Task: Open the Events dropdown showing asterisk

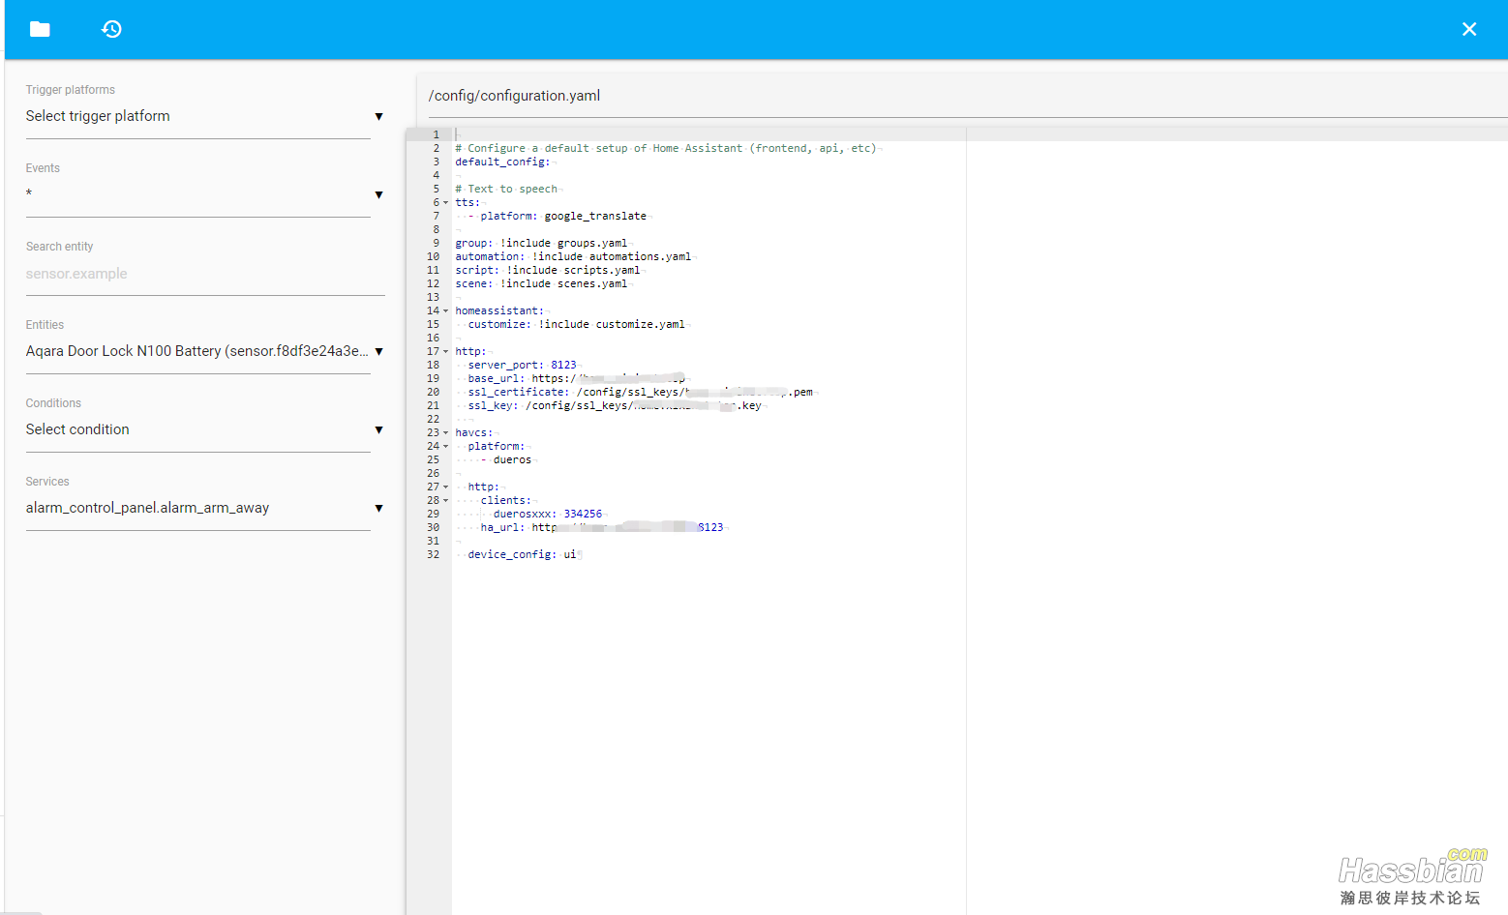Action: click(205, 194)
